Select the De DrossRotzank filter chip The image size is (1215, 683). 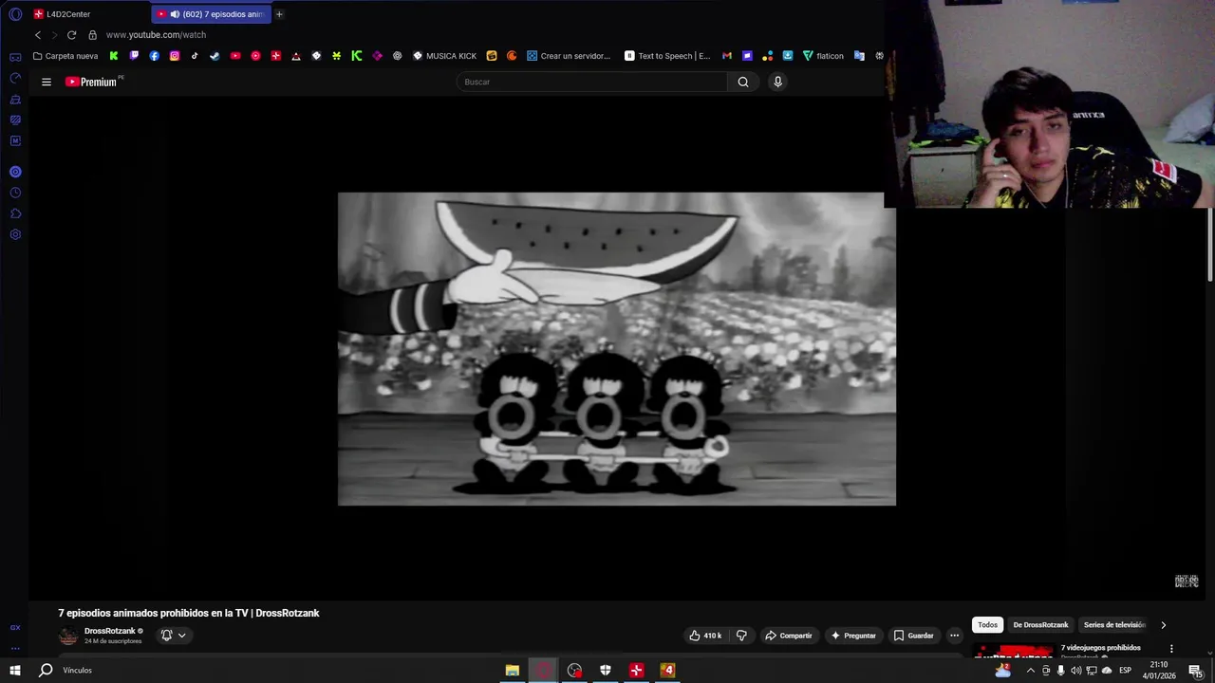(x=1040, y=625)
